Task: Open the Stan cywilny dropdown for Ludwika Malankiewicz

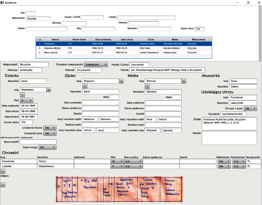Action: tap(133, 166)
